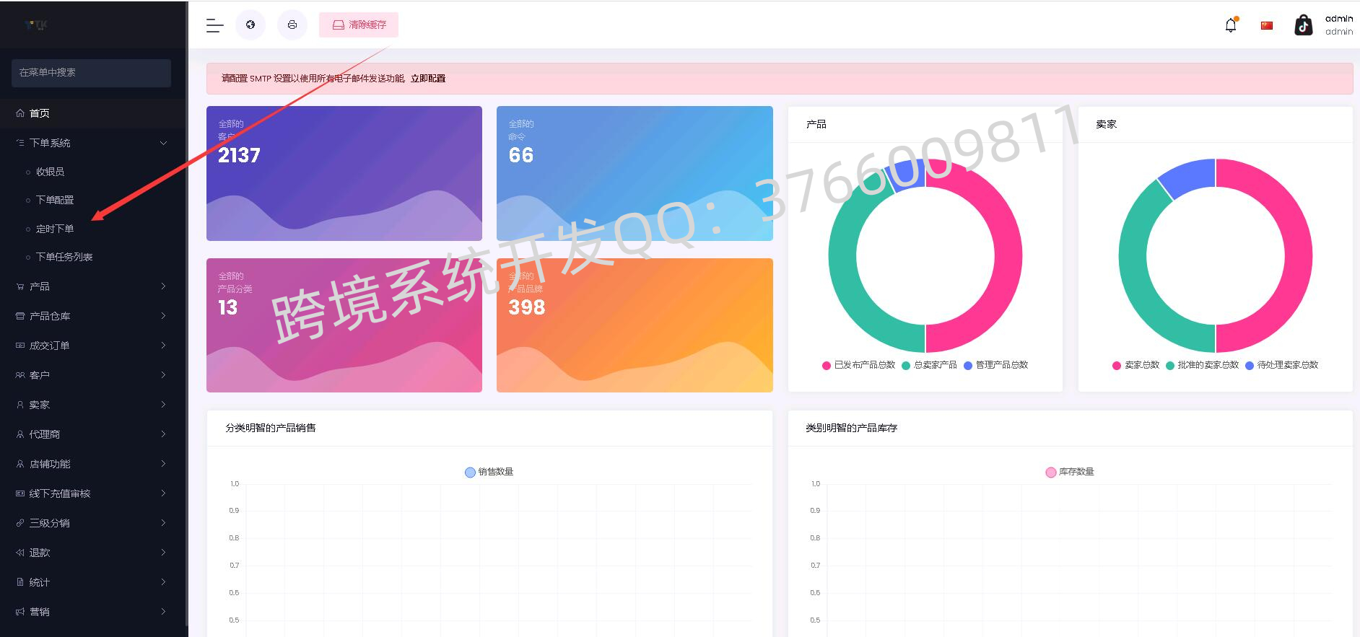Expand the 成交订单 menu chevron
The height and width of the screenshot is (637, 1360).
[163, 346]
